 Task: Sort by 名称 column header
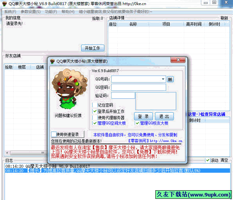(133, 24)
